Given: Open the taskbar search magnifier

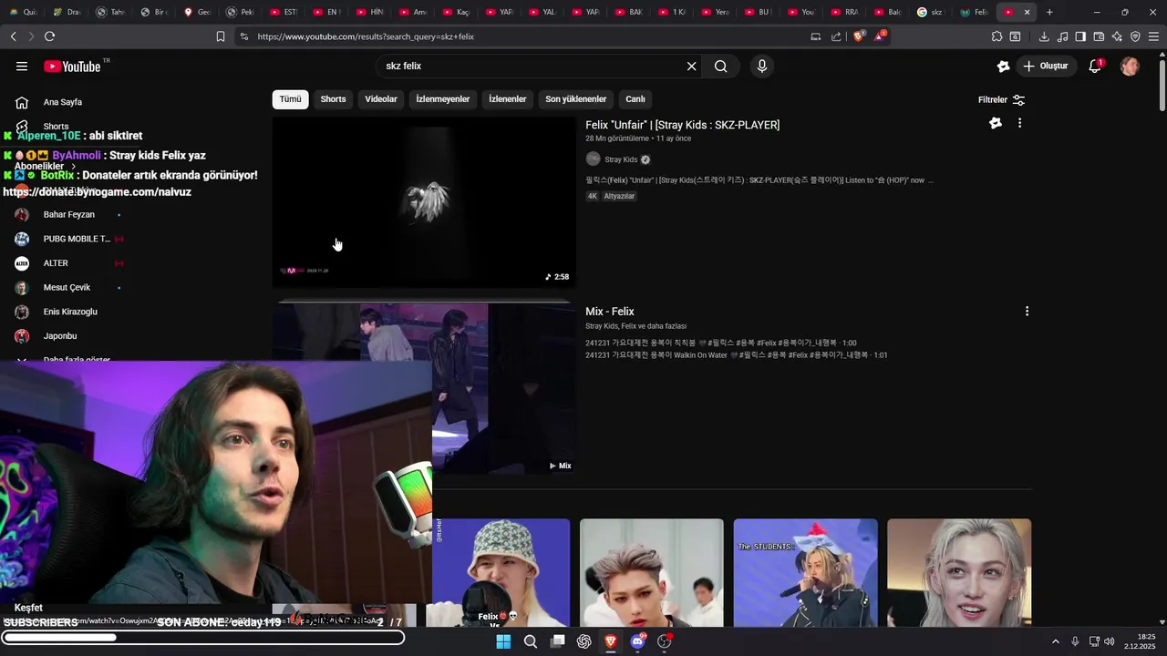Looking at the screenshot, I should coord(530,641).
